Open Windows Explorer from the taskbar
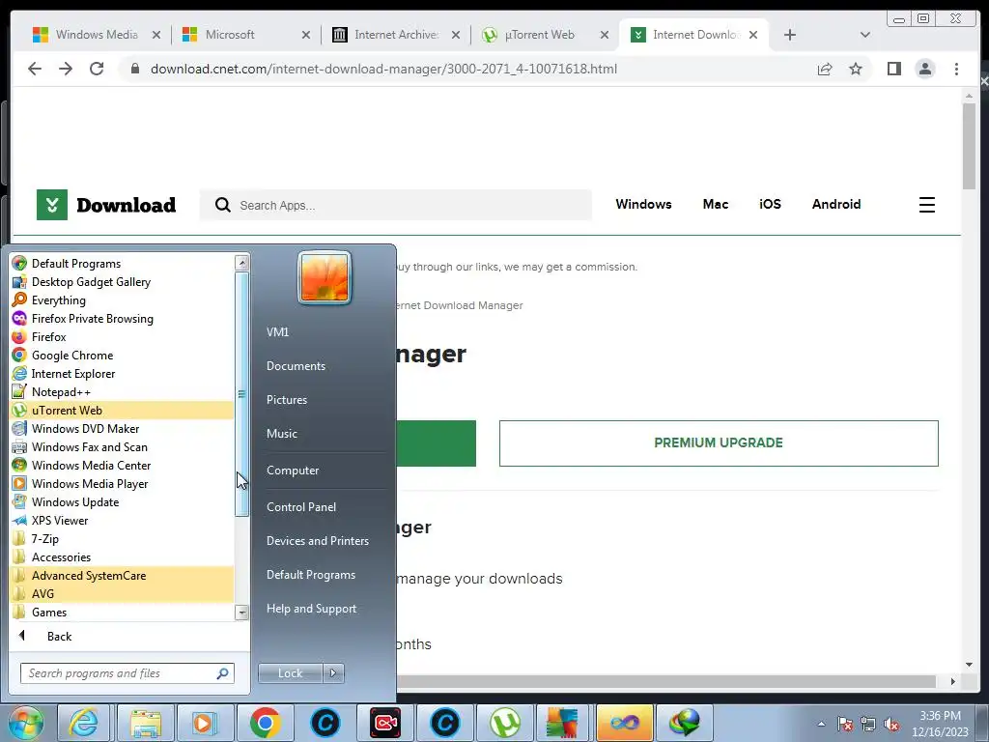 (x=146, y=723)
